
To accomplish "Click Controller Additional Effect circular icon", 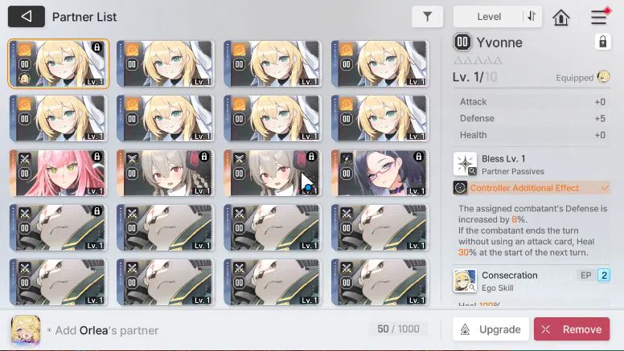I will coord(460,188).
